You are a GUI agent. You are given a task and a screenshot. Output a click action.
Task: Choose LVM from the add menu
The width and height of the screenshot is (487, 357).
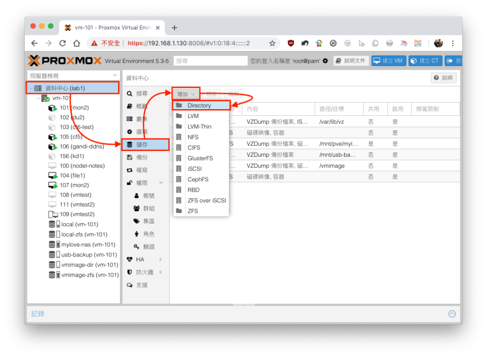(201, 116)
